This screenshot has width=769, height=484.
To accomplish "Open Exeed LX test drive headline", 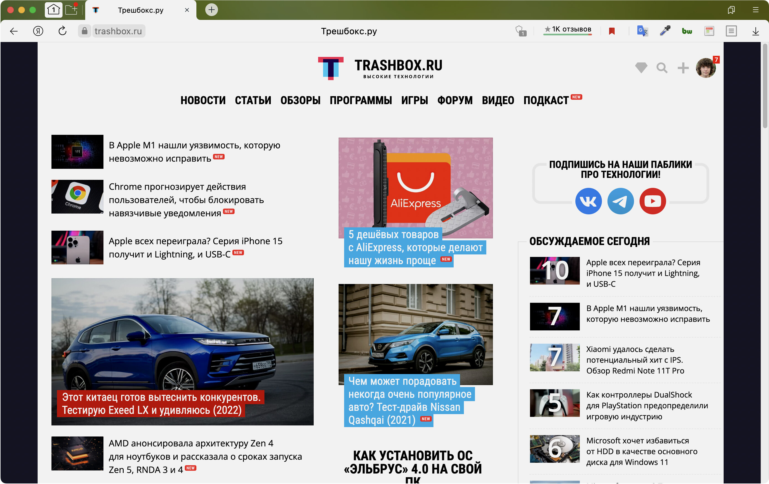I will (x=161, y=404).
